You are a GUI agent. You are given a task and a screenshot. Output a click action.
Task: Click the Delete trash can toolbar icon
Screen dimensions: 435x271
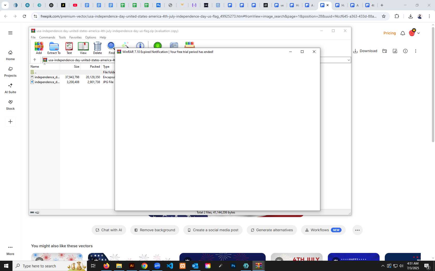[98, 48]
